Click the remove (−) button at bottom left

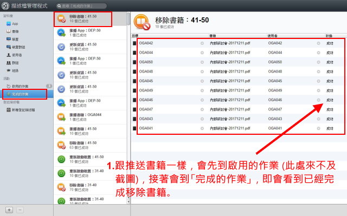click(x=20, y=210)
